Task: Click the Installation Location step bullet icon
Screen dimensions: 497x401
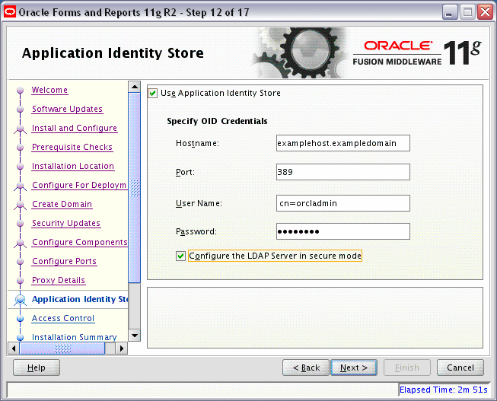Action: tap(21, 167)
